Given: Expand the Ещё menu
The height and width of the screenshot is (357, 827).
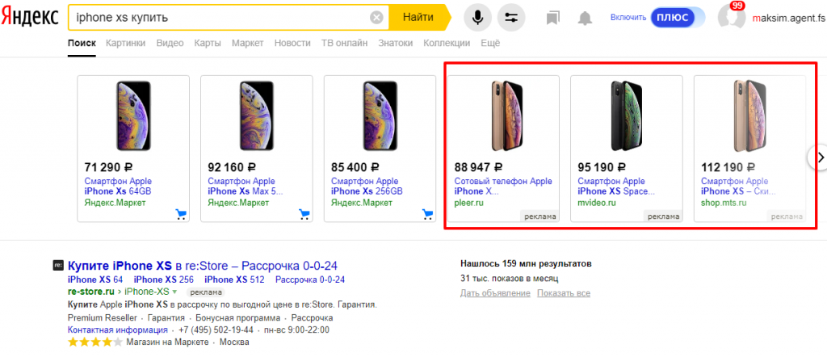Looking at the screenshot, I should pos(490,43).
